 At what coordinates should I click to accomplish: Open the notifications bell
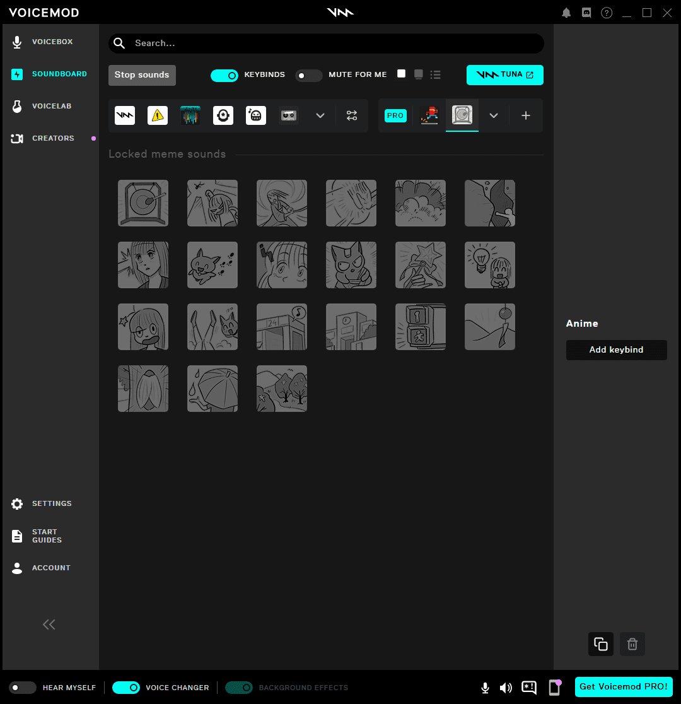click(566, 13)
